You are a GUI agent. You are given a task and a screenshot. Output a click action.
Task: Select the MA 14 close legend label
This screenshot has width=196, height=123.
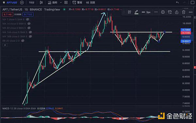14,24
